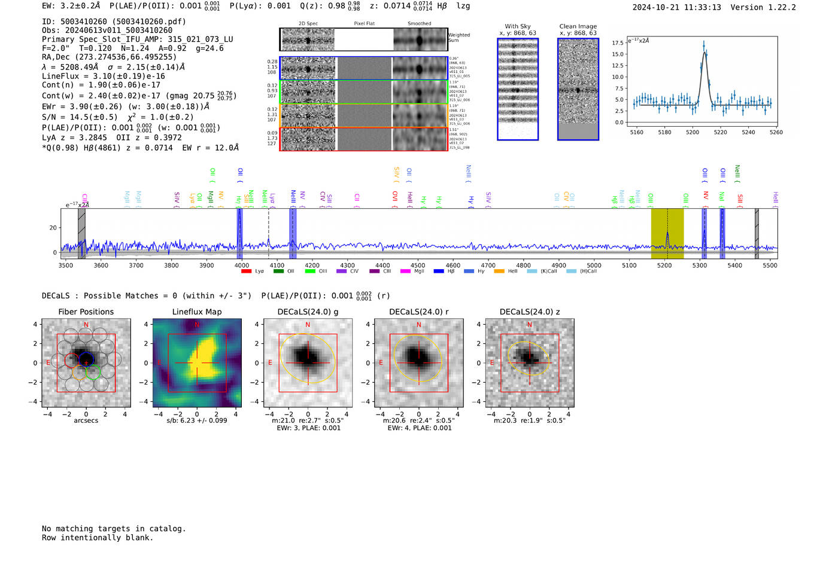Select the red-bordered fiber row 315_LL_098
The width and height of the screenshot is (838, 570).
click(364, 139)
